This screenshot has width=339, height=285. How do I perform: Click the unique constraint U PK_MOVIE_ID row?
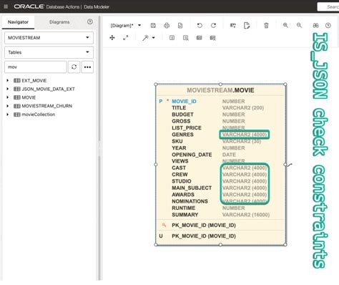click(220, 236)
